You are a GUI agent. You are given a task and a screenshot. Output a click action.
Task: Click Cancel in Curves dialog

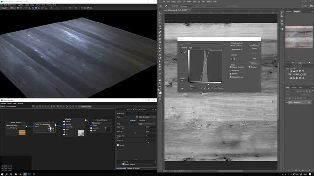(254, 48)
